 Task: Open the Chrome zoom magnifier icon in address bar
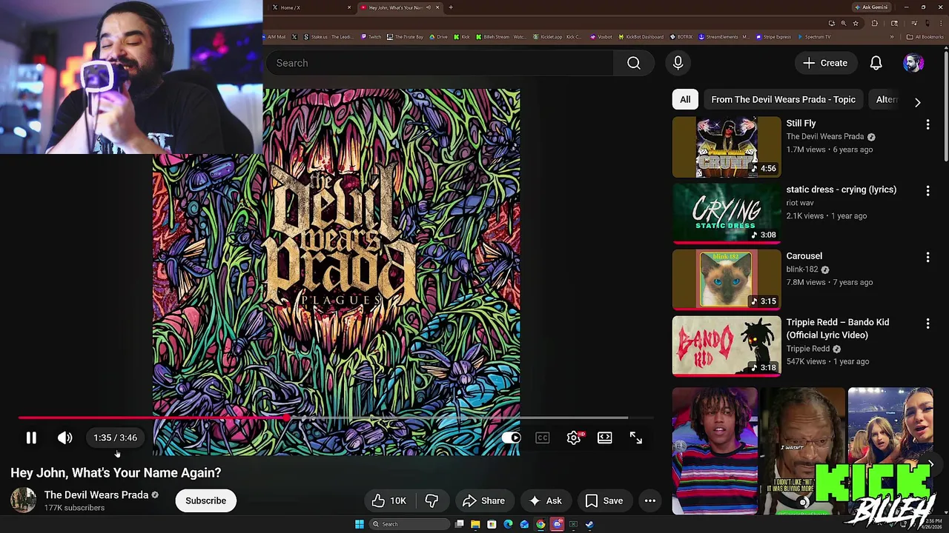point(843,23)
